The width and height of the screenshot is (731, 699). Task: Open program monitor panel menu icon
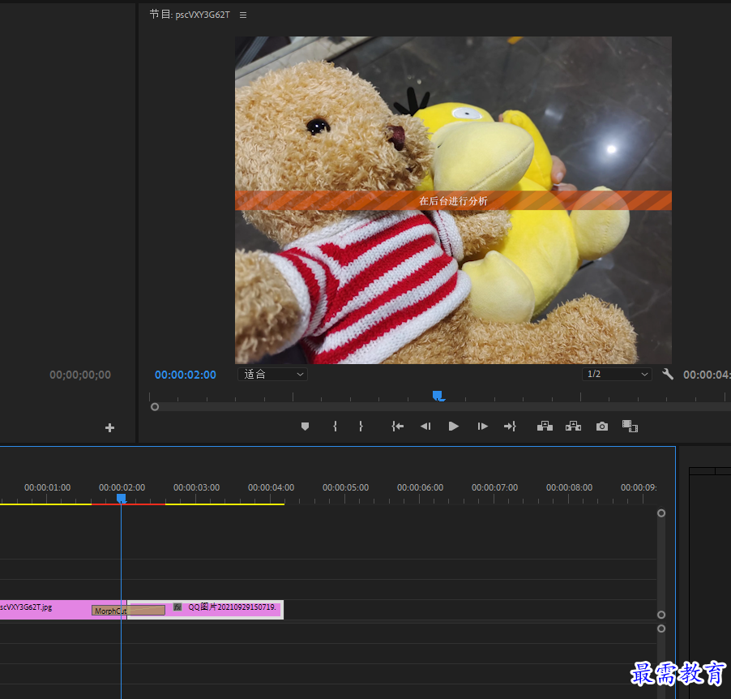pos(243,15)
